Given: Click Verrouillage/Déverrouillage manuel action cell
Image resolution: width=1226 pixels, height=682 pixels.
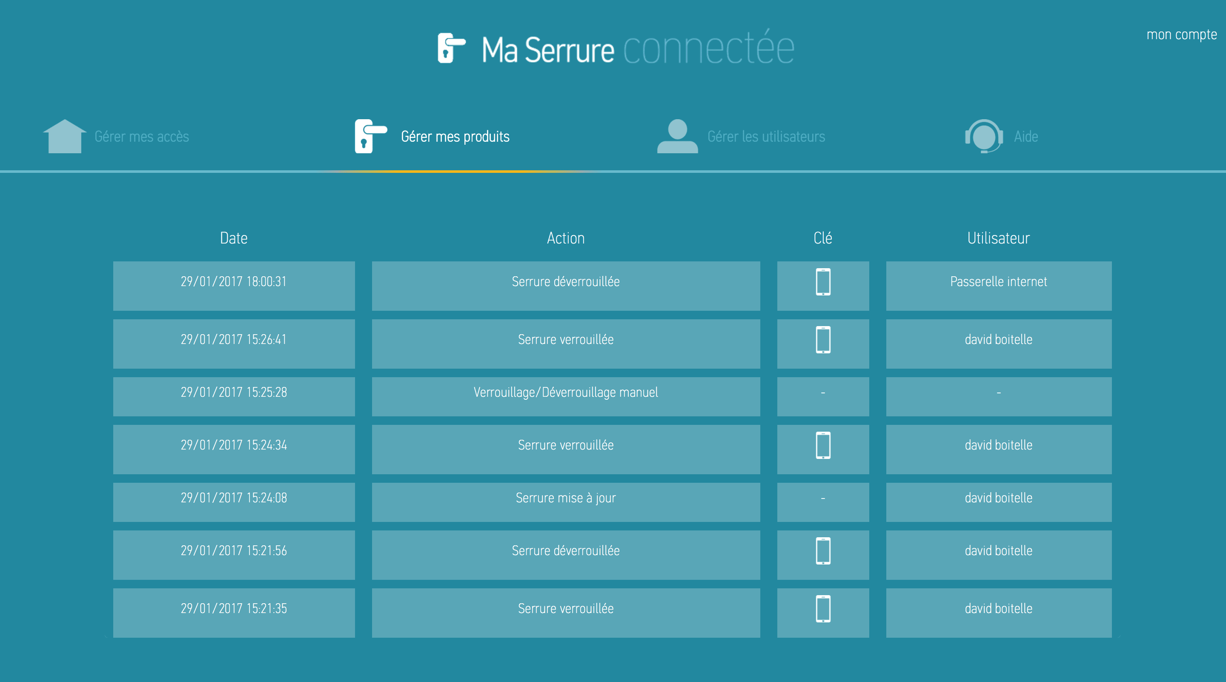Looking at the screenshot, I should (566, 397).
